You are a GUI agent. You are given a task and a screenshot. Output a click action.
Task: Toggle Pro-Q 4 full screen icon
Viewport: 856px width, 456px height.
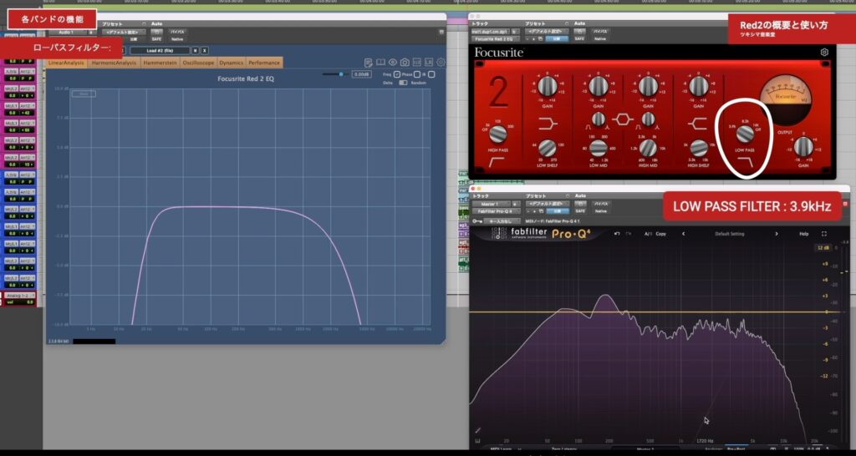[x=823, y=234]
